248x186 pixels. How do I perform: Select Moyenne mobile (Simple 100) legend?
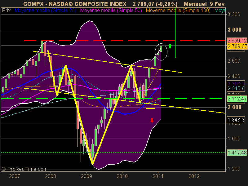coord(178,11)
